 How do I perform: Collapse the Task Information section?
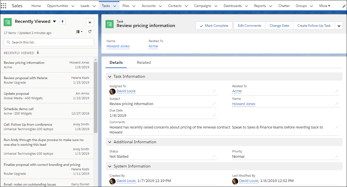click(110, 76)
